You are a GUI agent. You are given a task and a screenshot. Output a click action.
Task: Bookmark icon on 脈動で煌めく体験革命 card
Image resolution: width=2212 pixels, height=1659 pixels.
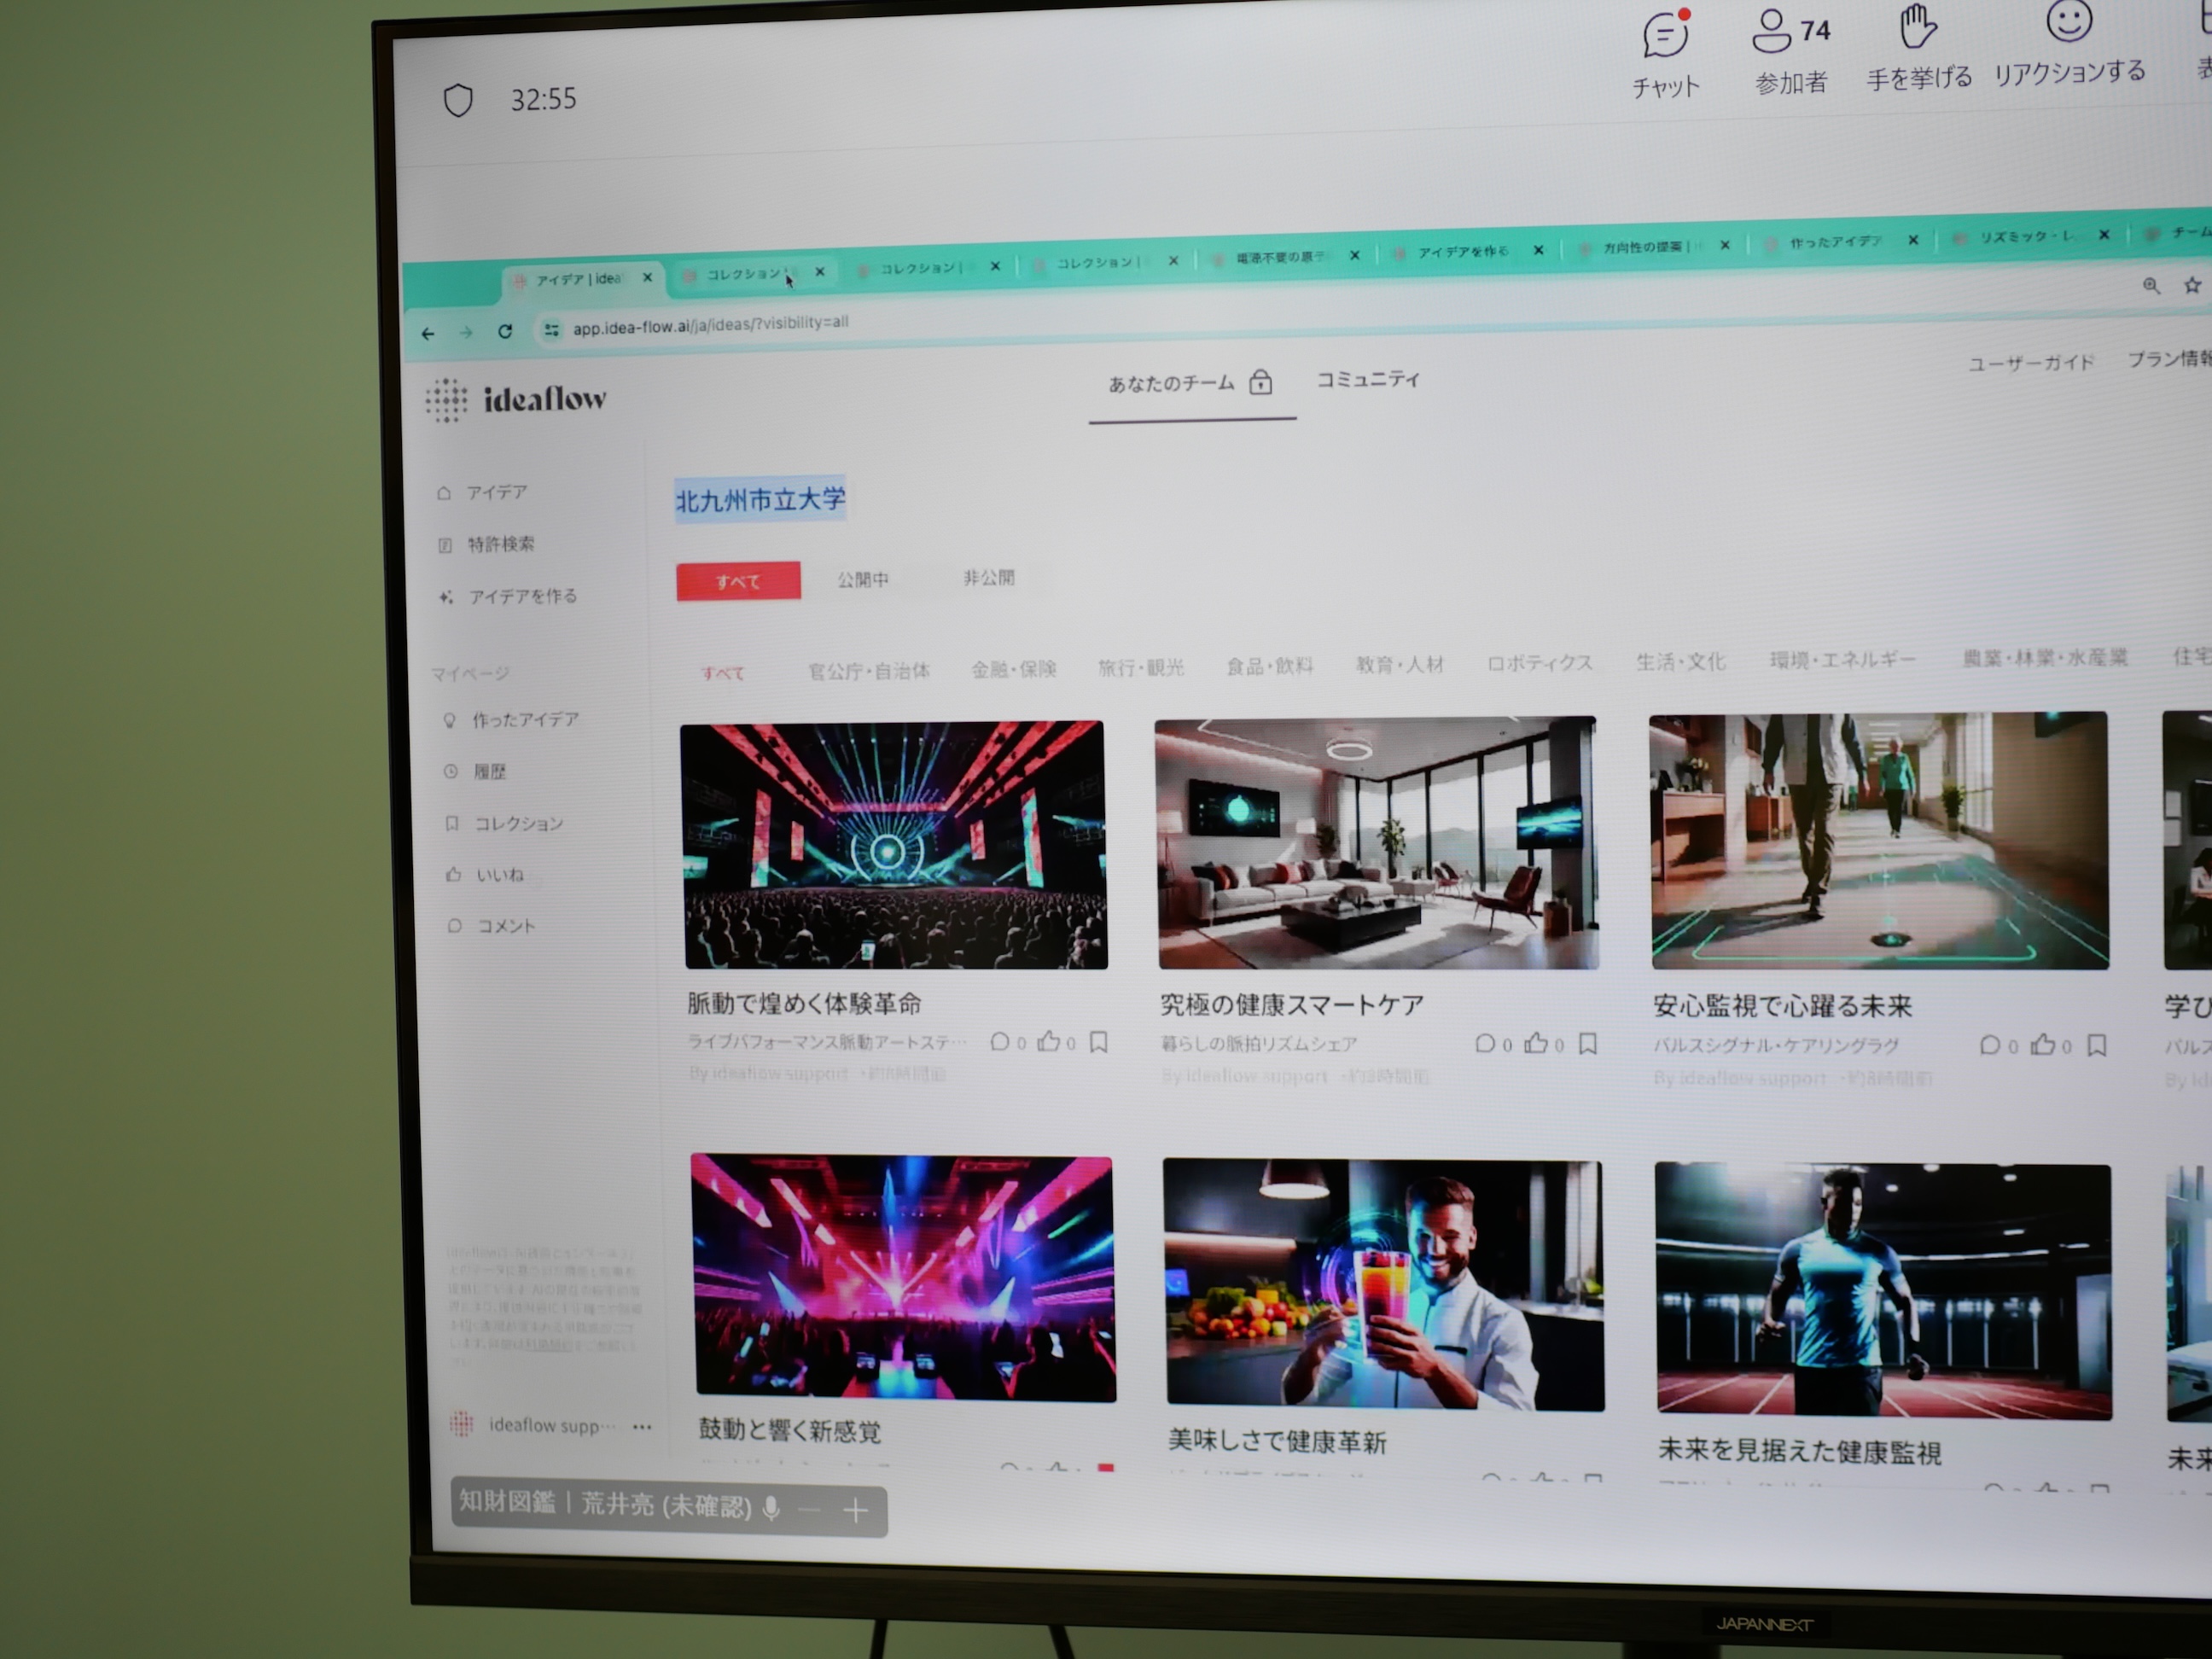(1098, 1042)
